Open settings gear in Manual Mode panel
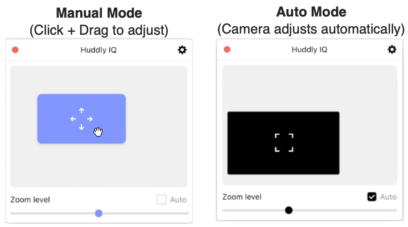This screenshot has height=227, width=408. [x=182, y=49]
